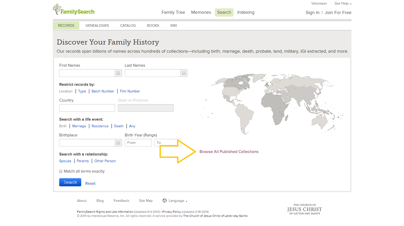The width and height of the screenshot is (404, 226).
Task: Reset the search form
Action: [90, 184]
